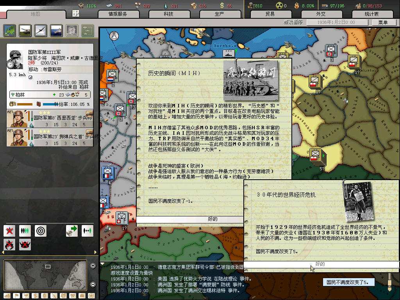Click the Europe map overview icon
This screenshot has width=400, height=300.
[x=10, y=30]
